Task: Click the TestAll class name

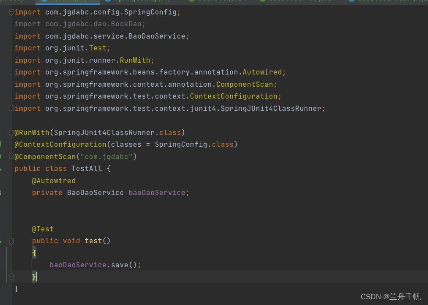Action: (87, 169)
